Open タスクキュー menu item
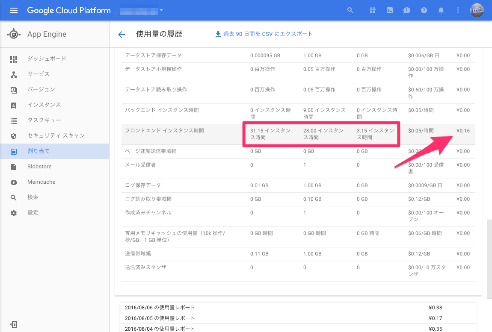Viewport: 492px width, 332px height. 55,120
